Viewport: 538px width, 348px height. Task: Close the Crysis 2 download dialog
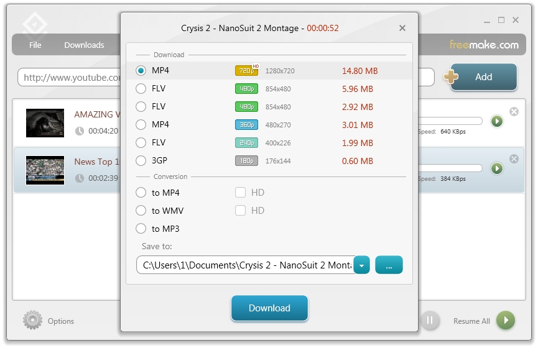(402, 28)
